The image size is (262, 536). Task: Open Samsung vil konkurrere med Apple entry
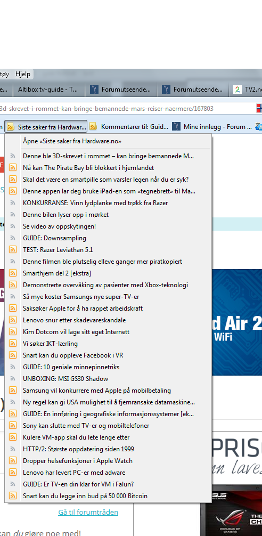tap(108, 391)
